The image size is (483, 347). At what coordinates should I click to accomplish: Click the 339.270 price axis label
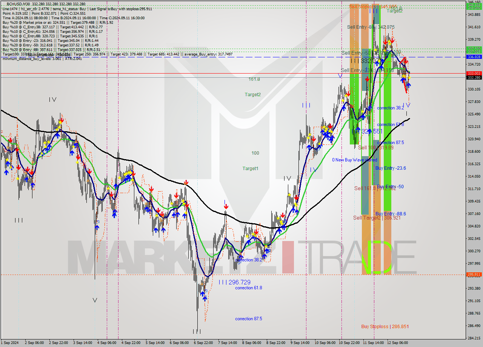coord(474,39)
